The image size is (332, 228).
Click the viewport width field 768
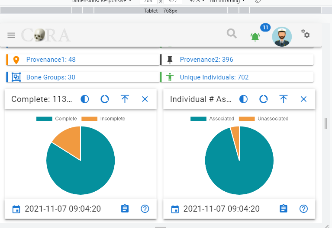(x=148, y=1)
